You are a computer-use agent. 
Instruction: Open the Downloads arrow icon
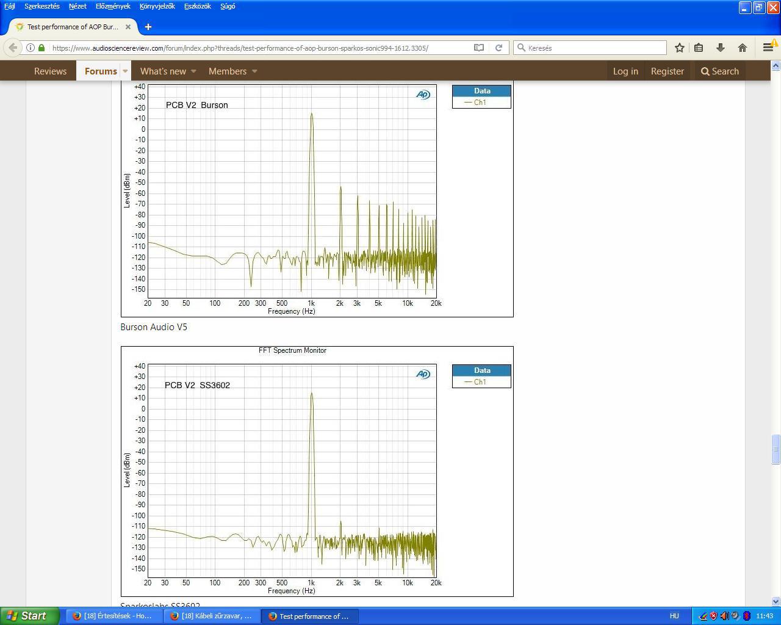tap(720, 48)
